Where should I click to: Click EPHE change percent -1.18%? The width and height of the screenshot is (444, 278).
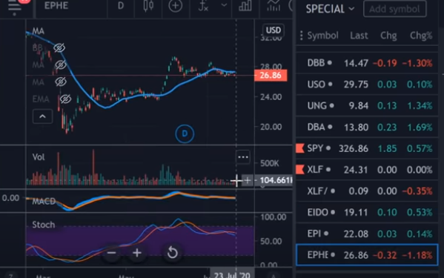(x=417, y=255)
